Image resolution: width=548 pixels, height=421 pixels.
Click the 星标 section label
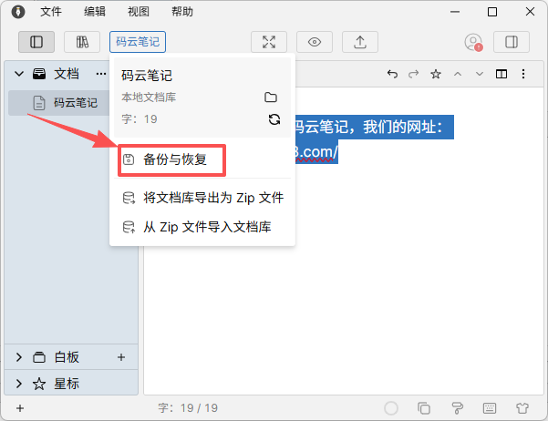coord(67,384)
